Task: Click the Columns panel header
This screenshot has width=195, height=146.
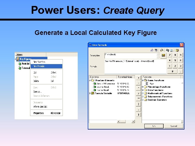Action: pyautogui.click(x=30, y=55)
